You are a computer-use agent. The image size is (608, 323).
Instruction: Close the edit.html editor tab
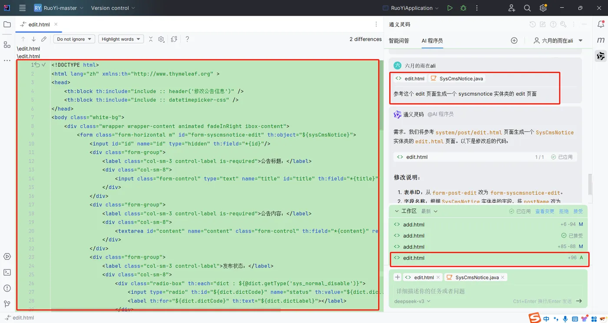coord(56,24)
